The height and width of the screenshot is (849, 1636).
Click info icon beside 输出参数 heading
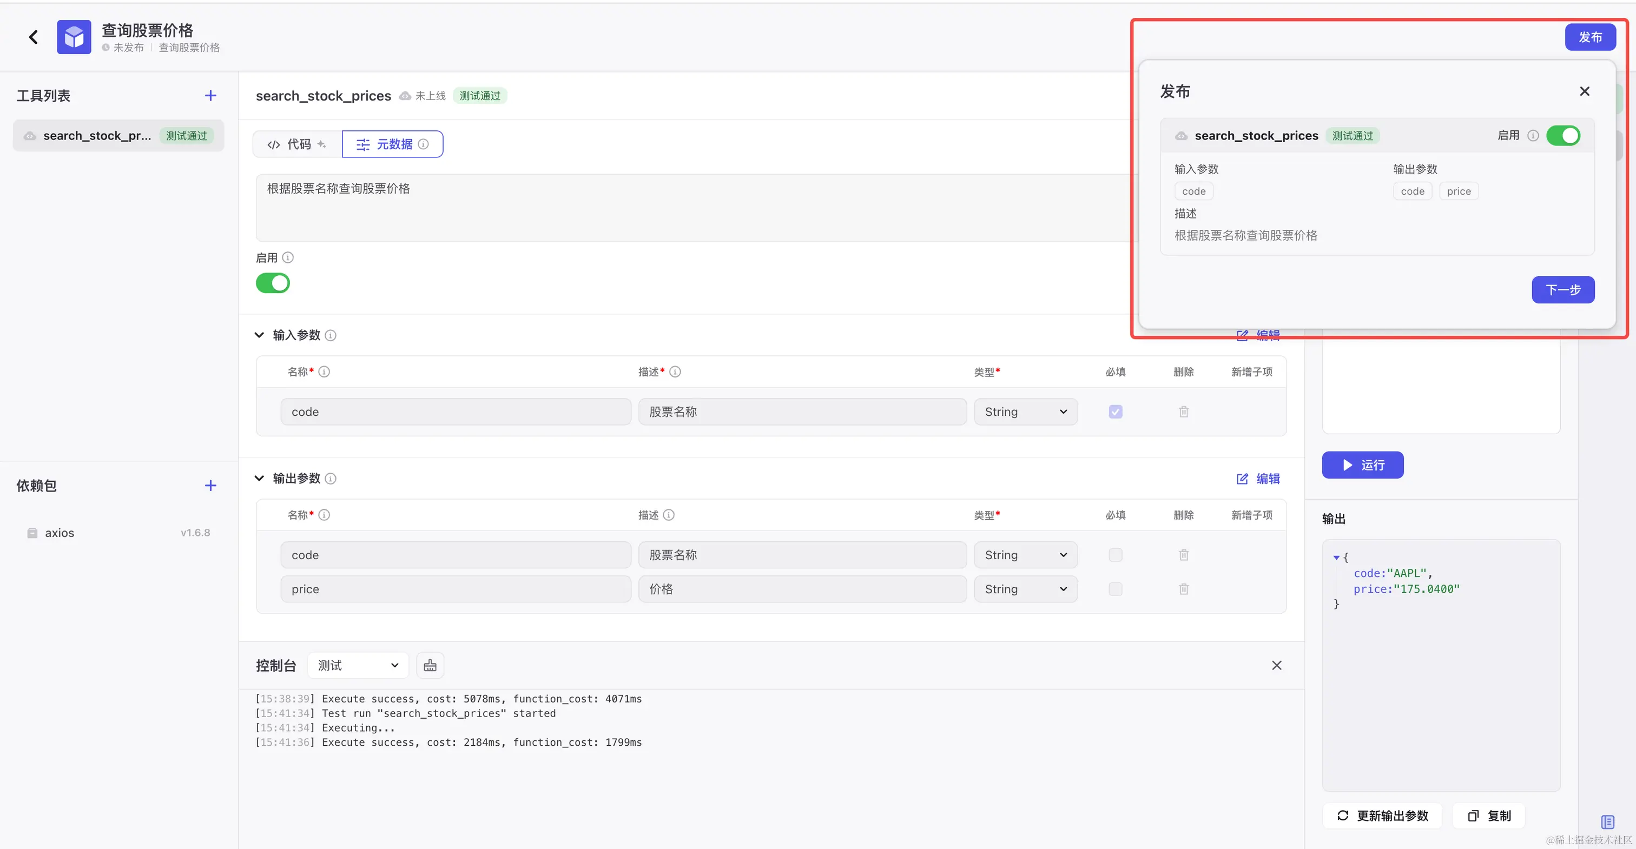[330, 478]
